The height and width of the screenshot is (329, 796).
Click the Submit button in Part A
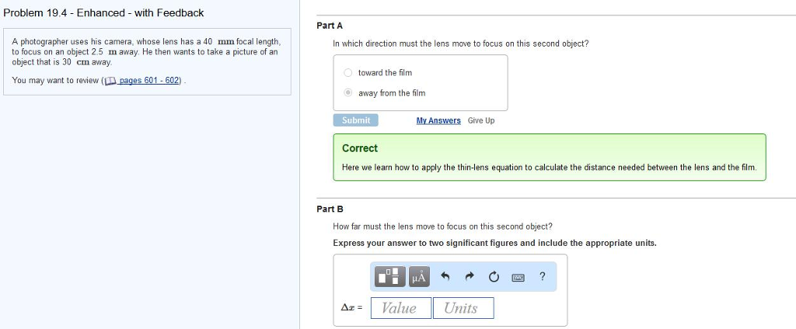point(356,120)
